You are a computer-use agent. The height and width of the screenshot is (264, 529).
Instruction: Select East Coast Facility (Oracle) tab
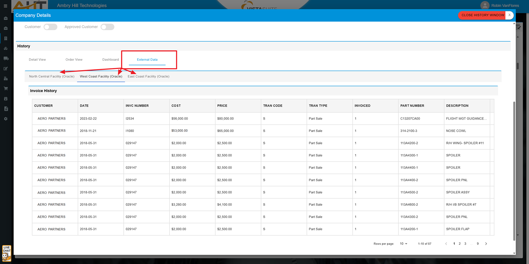click(x=149, y=76)
